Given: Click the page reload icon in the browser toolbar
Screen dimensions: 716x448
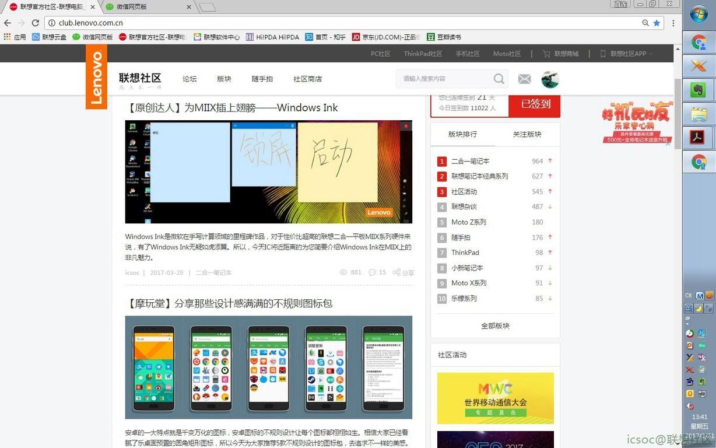Looking at the screenshot, I should point(35,23).
